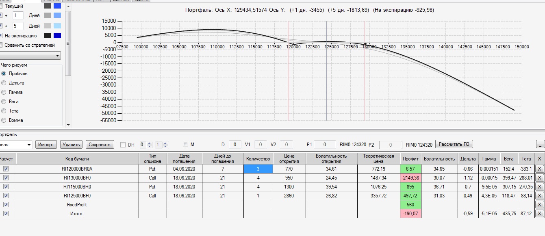Pick the black swatch for На экспирацию
The image size is (545, 236).
(x=48, y=36)
